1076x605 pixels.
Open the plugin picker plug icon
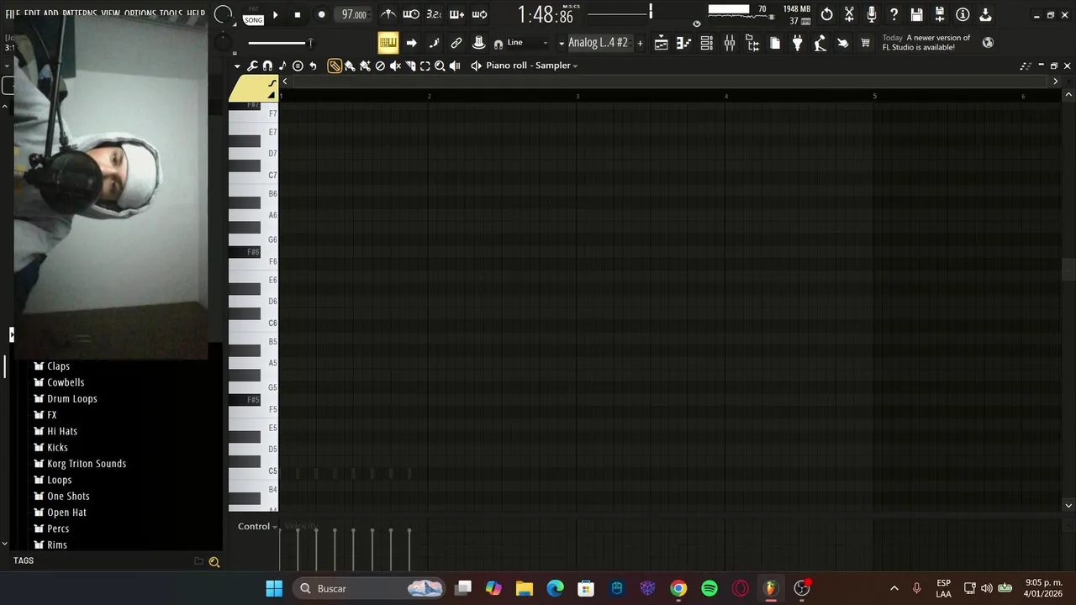(x=798, y=43)
